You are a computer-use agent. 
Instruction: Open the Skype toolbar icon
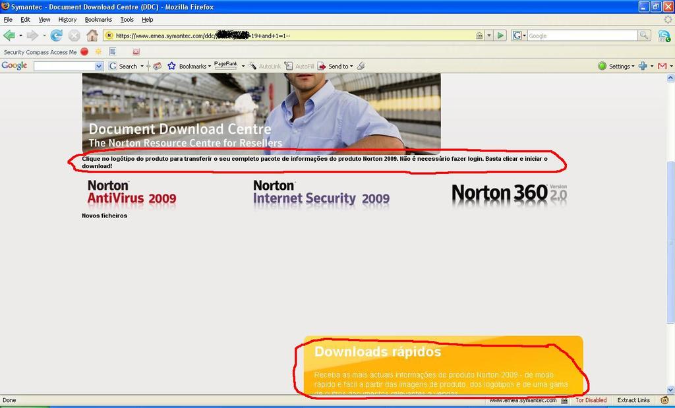click(x=664, y=36)
